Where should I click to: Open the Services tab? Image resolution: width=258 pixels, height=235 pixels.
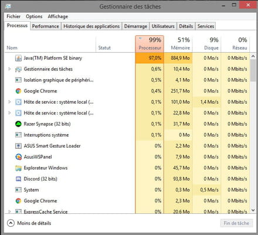[x=206, y=26]
